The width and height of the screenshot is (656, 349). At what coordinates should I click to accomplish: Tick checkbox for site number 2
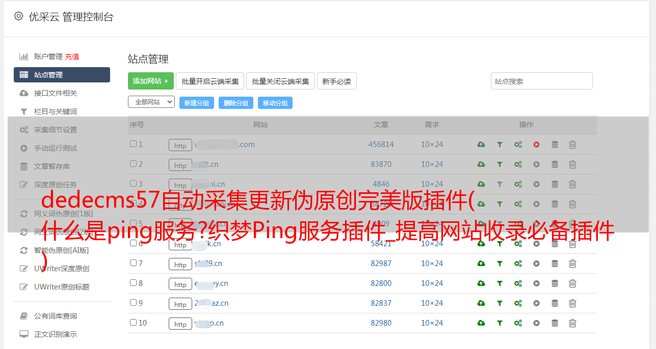pyautogui.click(x=133, y=164)
